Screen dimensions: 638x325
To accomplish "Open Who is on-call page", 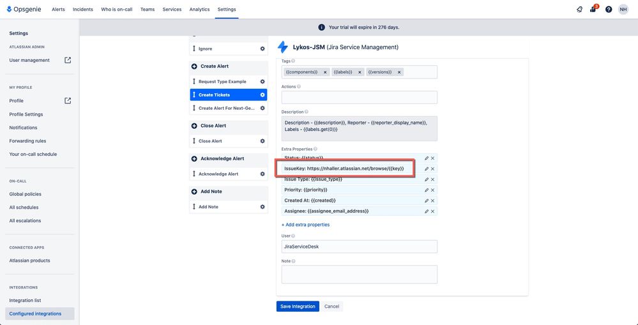I will [x=117, y=10].
